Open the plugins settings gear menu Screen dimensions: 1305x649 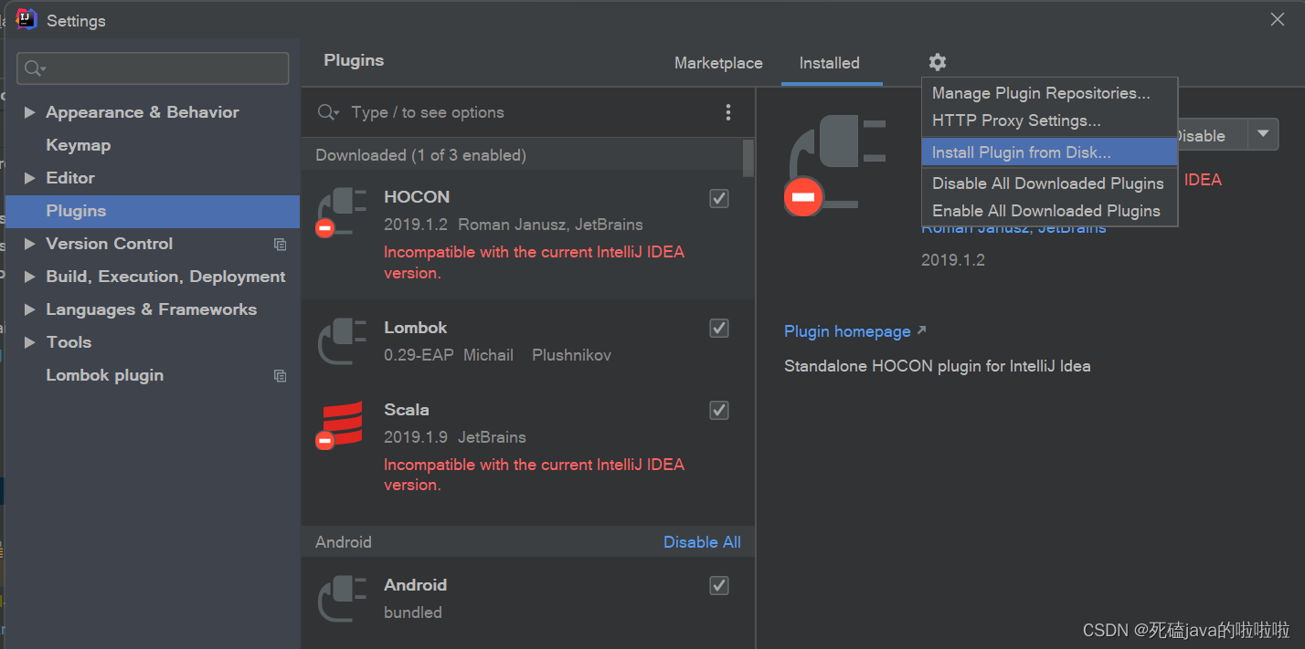(937, 62)
